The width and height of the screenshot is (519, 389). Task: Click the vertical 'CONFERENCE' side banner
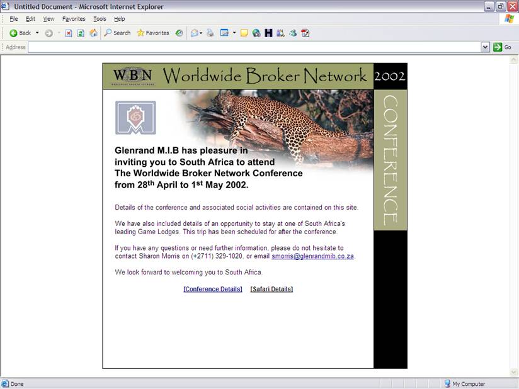tap(391, 160)
